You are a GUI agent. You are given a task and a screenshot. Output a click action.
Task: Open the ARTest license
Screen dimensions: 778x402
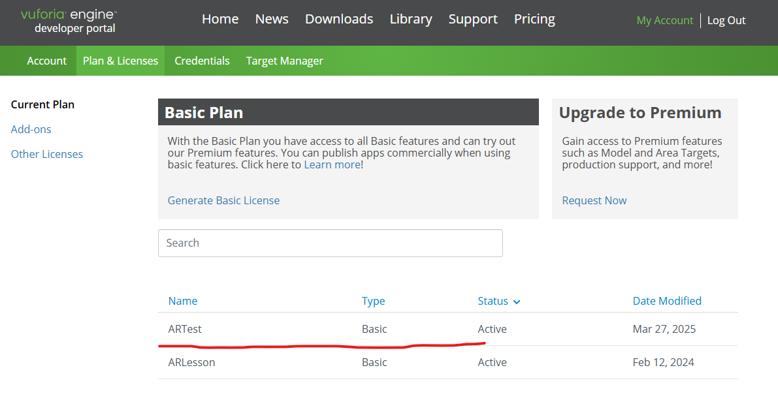(185, 329)
